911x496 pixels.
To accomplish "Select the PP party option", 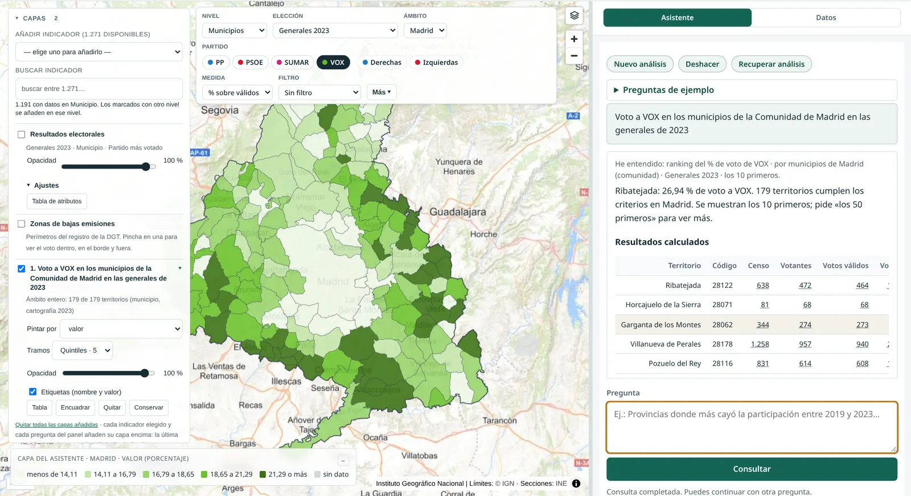I will (216, 63).
